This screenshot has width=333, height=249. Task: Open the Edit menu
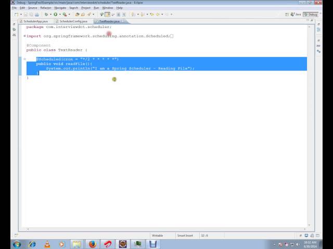(x=22, y=8)
